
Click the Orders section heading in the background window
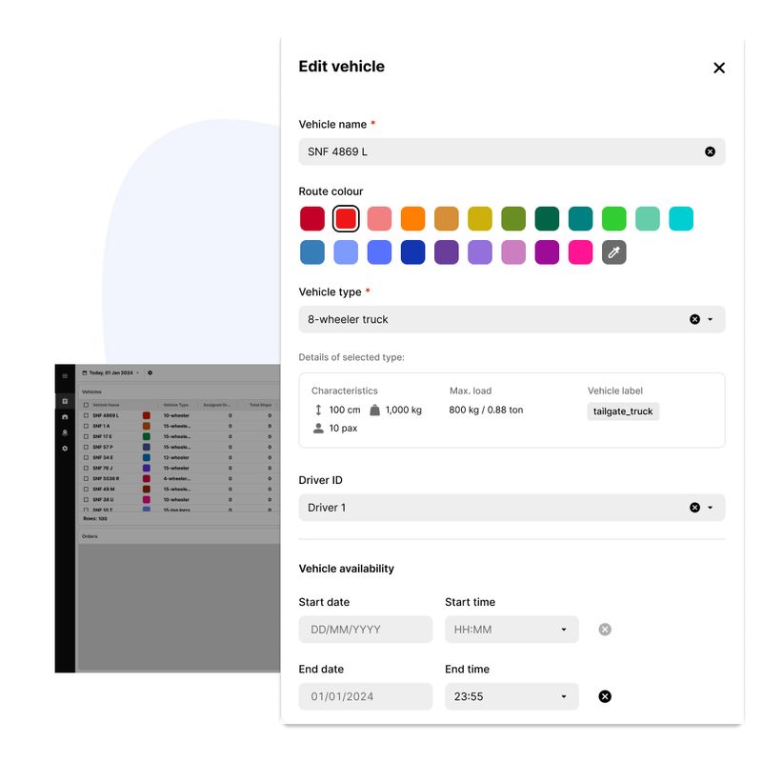pyautogui.click(x=90, y=536)
